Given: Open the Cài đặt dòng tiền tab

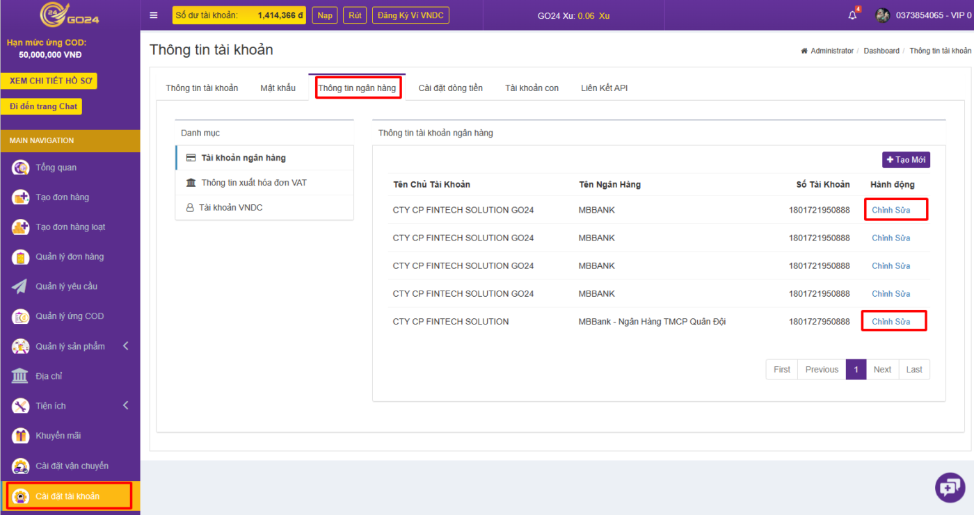Looking at the screenshot, I should tap(450, 88).
